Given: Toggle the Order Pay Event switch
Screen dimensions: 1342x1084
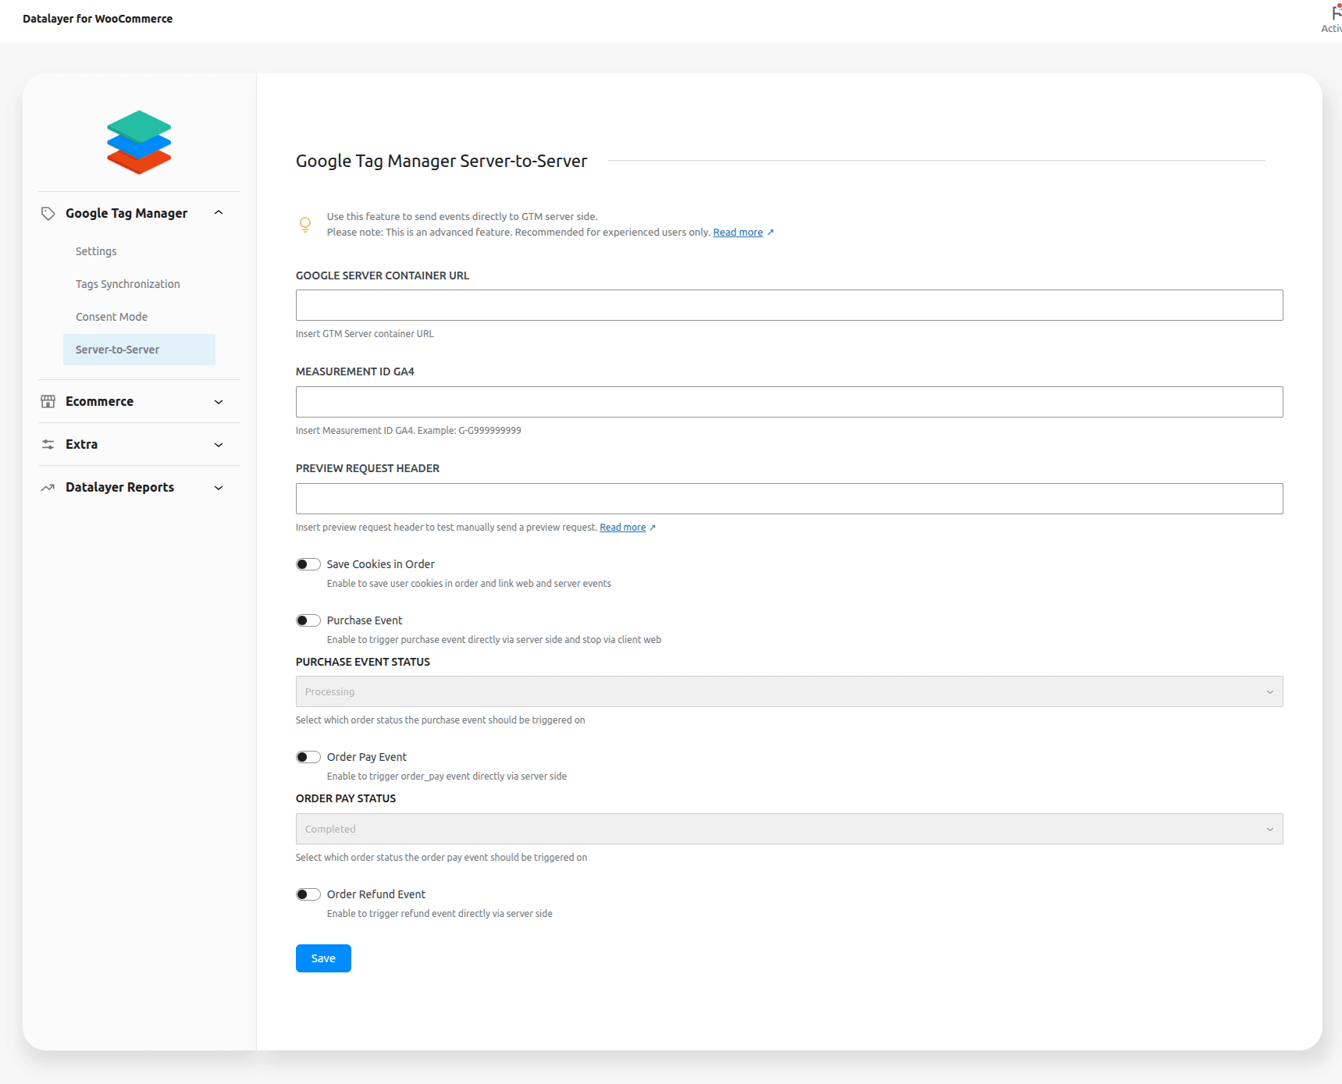Looking at the screenshot, I should (x=308, y=757).
